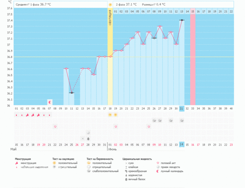Click the lunar calendar moon icon on the chart
Image resolution: width=245 pixels, height=188 pixels.
(50, 102)
